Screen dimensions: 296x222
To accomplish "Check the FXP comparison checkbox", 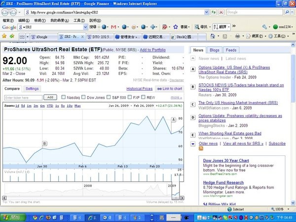I will coord(130,97).
